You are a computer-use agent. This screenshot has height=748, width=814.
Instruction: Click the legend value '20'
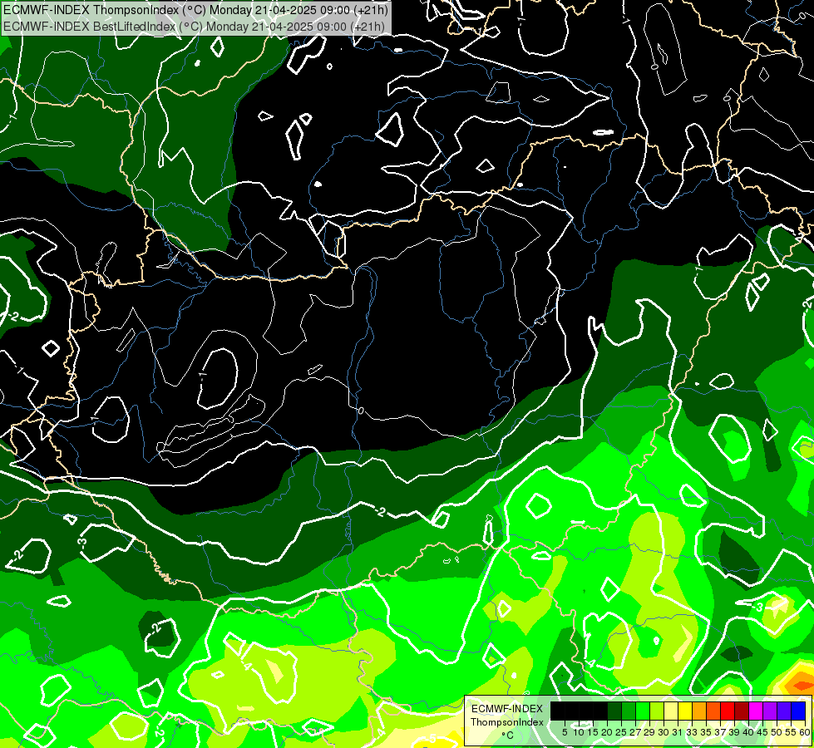(607, 732)
